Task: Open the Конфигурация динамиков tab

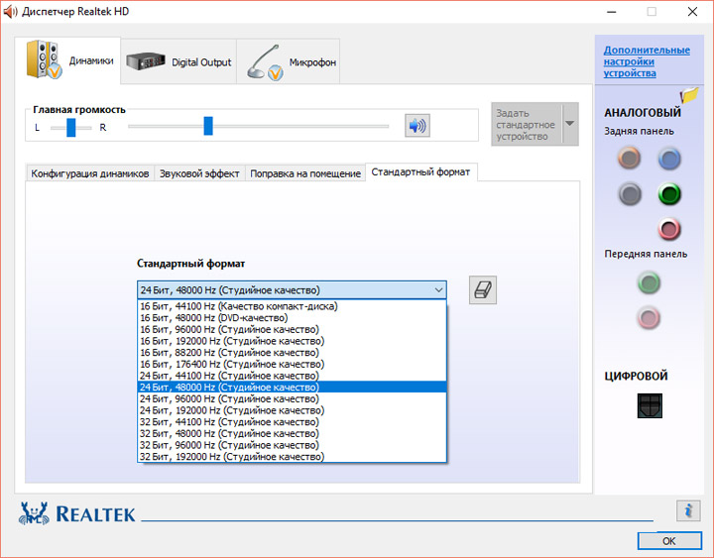Action: click(x=89, y=173)
